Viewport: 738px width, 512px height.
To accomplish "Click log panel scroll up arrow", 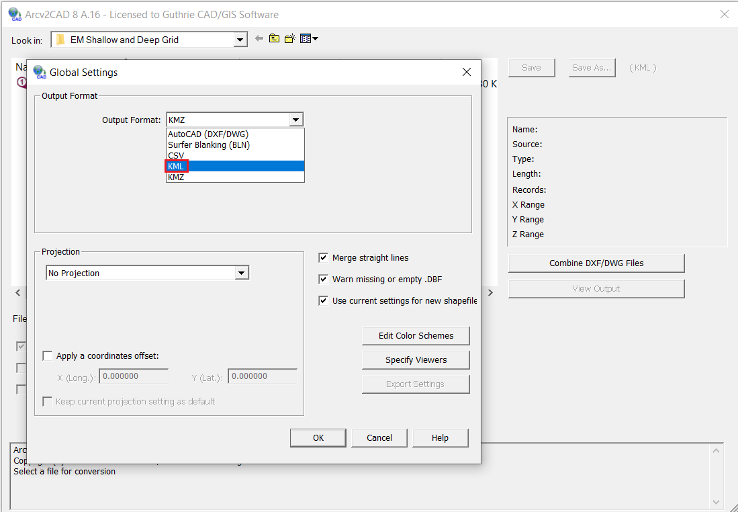I will [x=716, y=451].
